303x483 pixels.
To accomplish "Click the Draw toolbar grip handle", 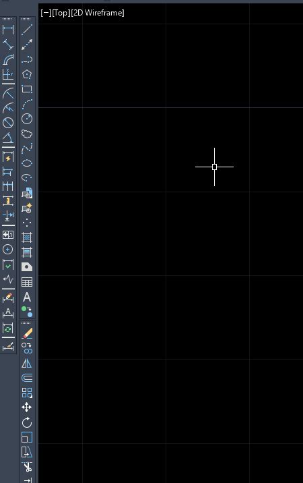I will pos(26,19).
